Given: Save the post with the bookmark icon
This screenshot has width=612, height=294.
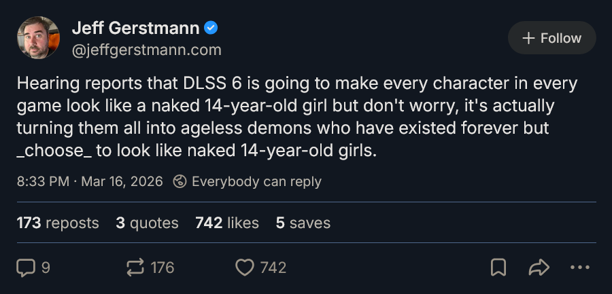Looking at the screenshot, I should 498,268.
